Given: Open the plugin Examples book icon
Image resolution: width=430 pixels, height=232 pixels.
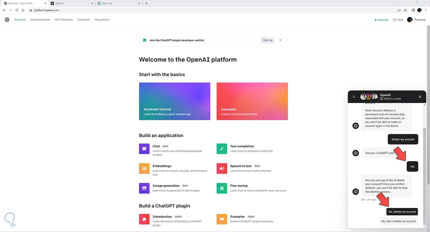Looking at the screenshot, I should pyautogui.click(x=222, y=219).
